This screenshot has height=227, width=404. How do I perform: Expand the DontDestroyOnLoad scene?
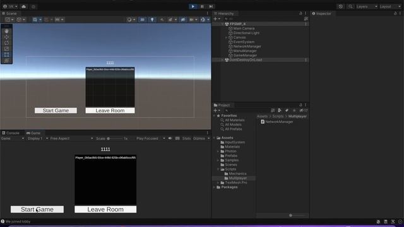(223, 60)
